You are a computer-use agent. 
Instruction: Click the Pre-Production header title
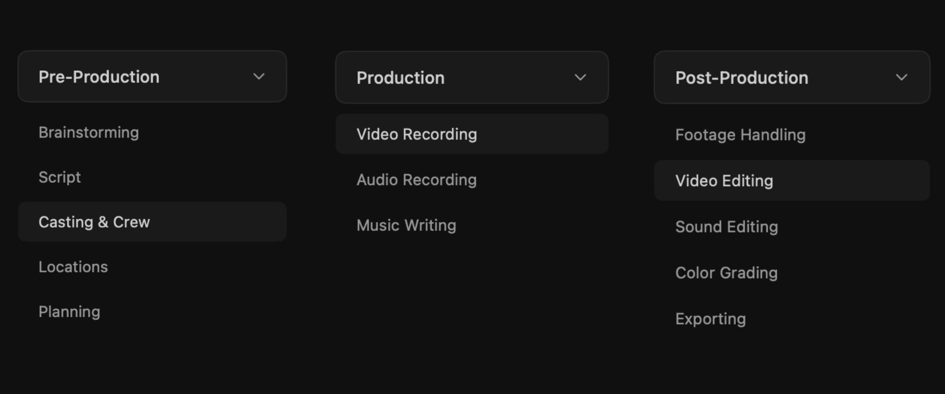[99, 77]
